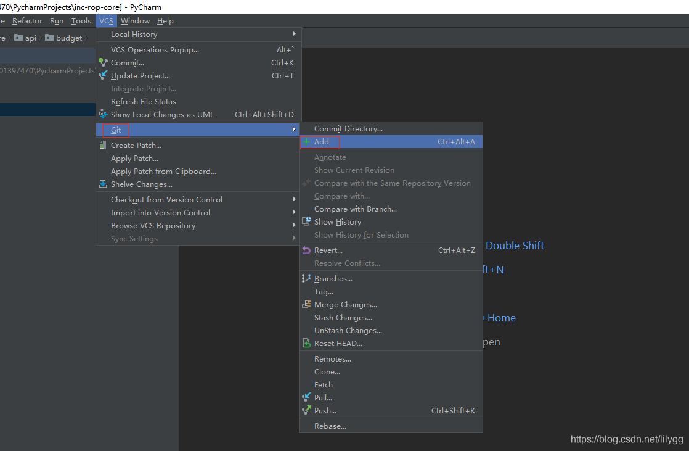The image size is (689, 451).
Task: Click the Update Project arrow icon
Action: (103, 75)
